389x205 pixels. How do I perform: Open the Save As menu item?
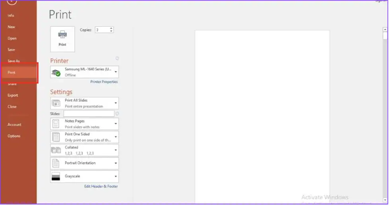[14, 61]
